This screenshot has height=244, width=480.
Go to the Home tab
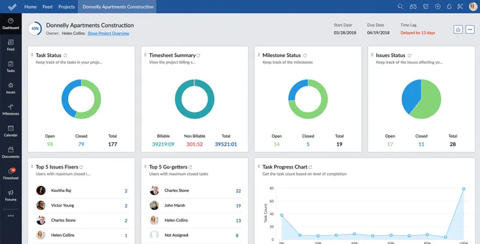pyautogui.click(x=31, y=7)
